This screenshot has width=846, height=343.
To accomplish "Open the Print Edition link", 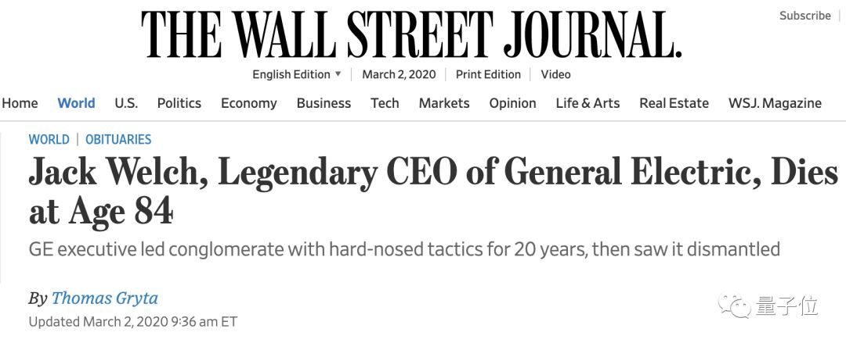I will coord(488,74).
